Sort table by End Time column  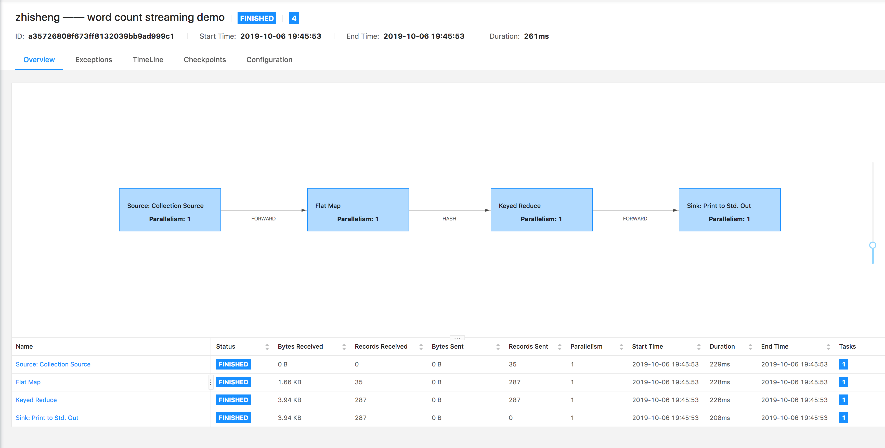tap(828, 347)
